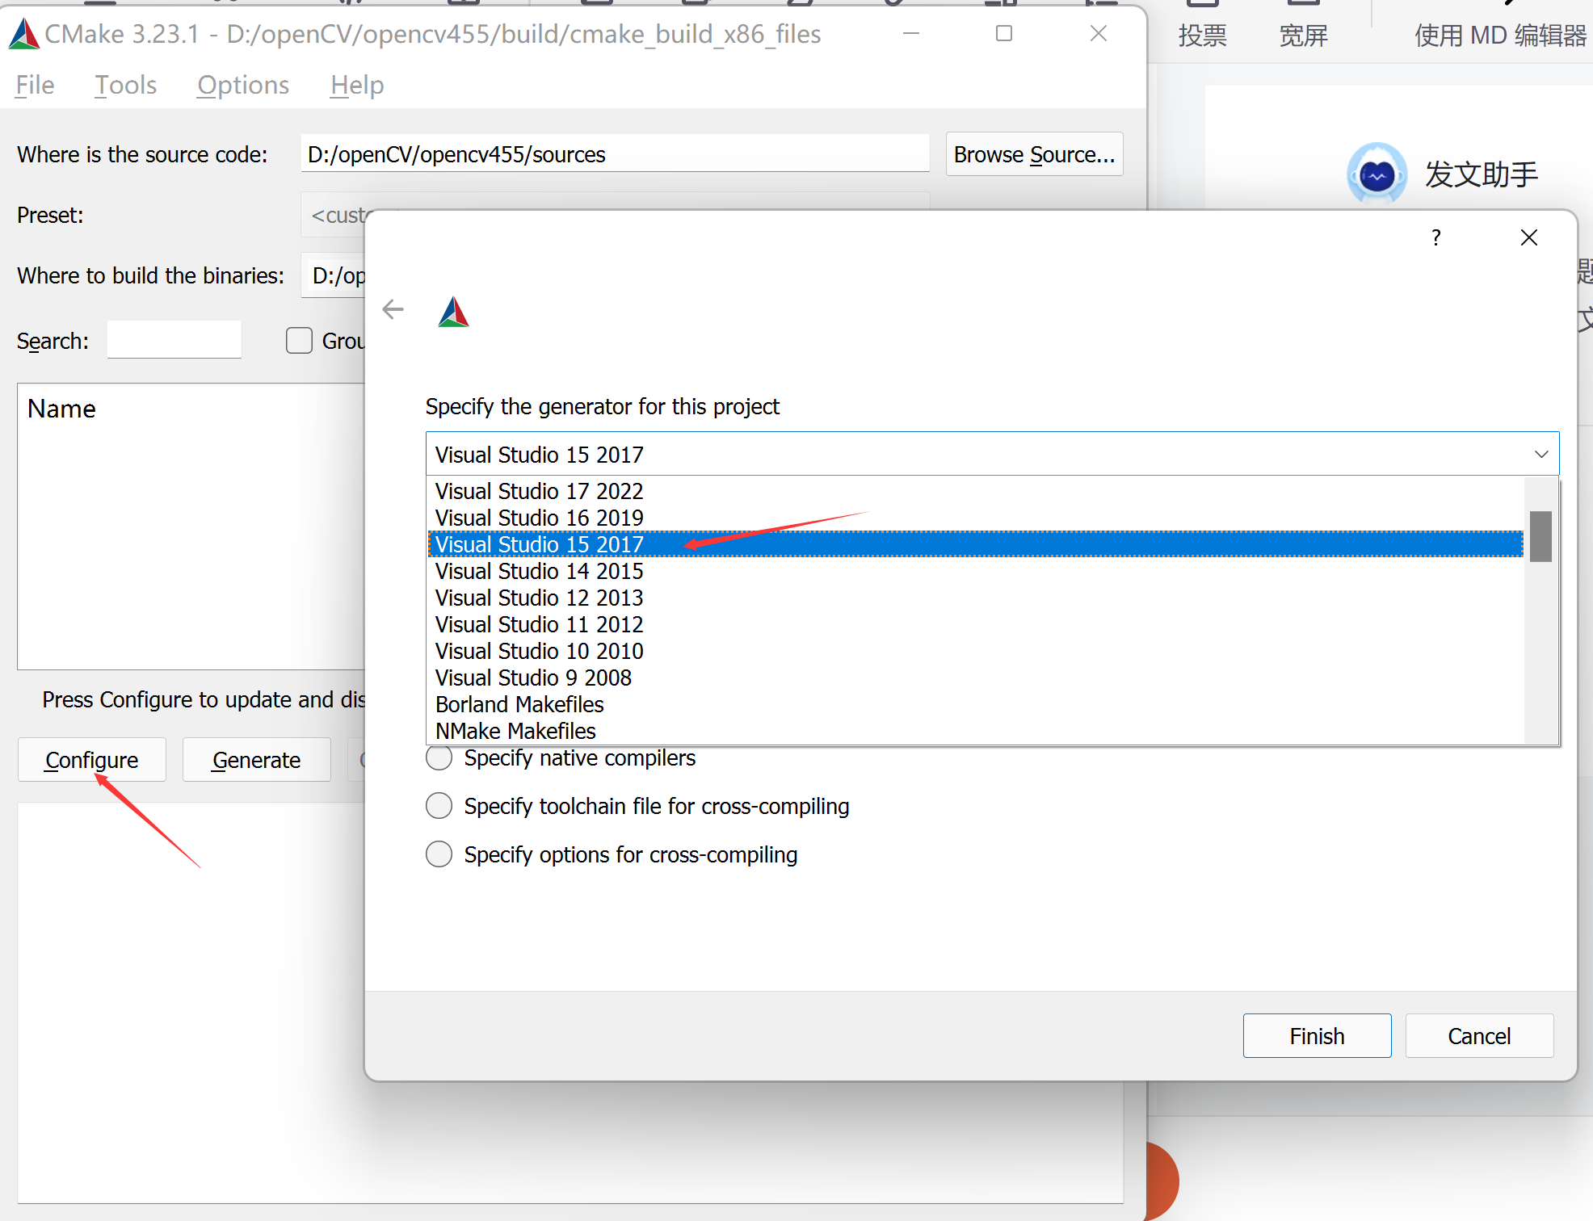This screenshot has height=1221, width=1593.
Task: Click the CMake logo in the dialog
Action: pyautogui.click(x=453, y=312)
